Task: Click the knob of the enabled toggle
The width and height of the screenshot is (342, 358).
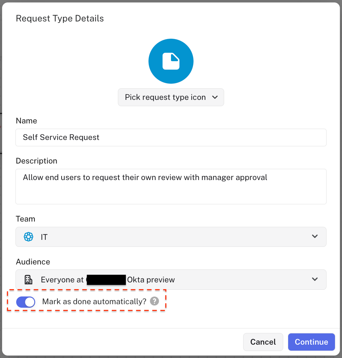Action: tap(30, 302)
